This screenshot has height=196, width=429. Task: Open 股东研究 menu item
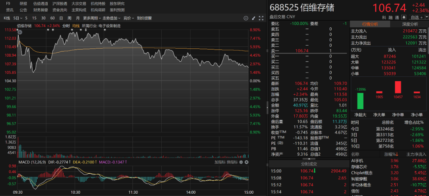pos(117,4)
